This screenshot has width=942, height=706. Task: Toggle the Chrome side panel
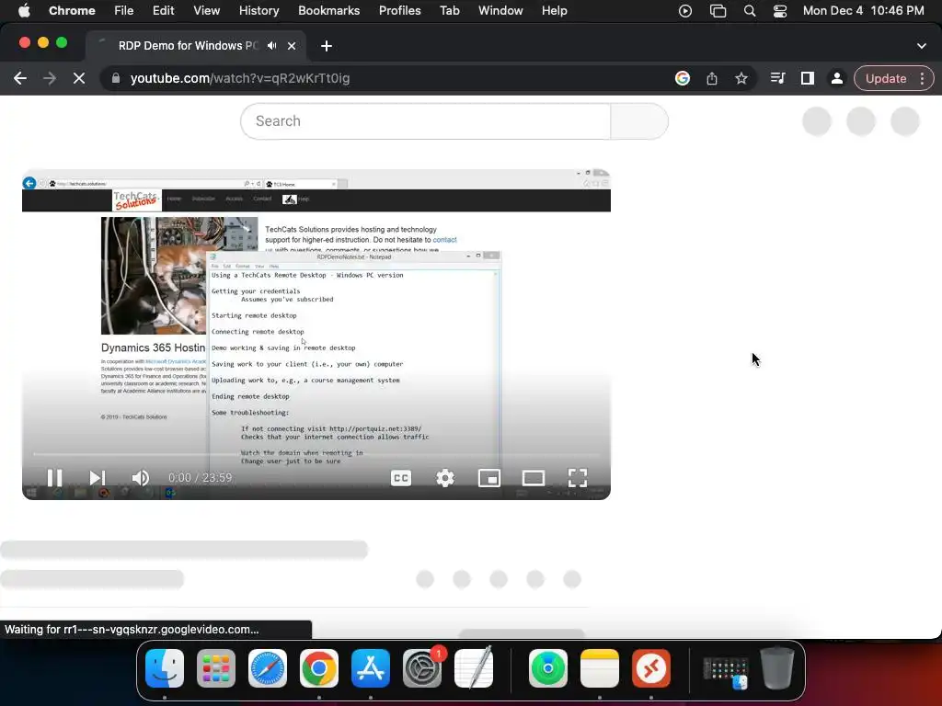(x=808, y=79)
